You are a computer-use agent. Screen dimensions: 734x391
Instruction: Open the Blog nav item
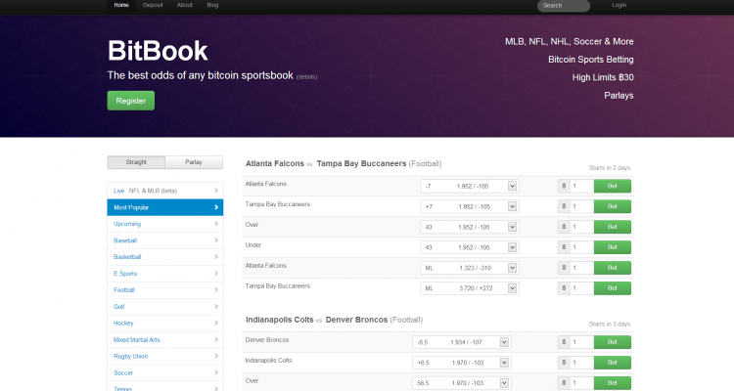[x=212, y=5]
